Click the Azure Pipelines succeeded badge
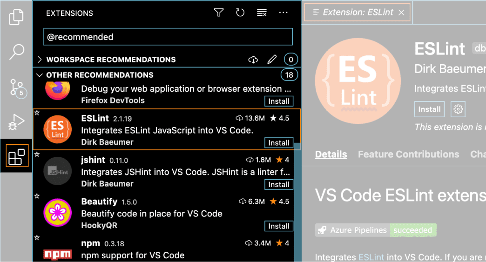 pyautogui.click(x=376, y=230)
